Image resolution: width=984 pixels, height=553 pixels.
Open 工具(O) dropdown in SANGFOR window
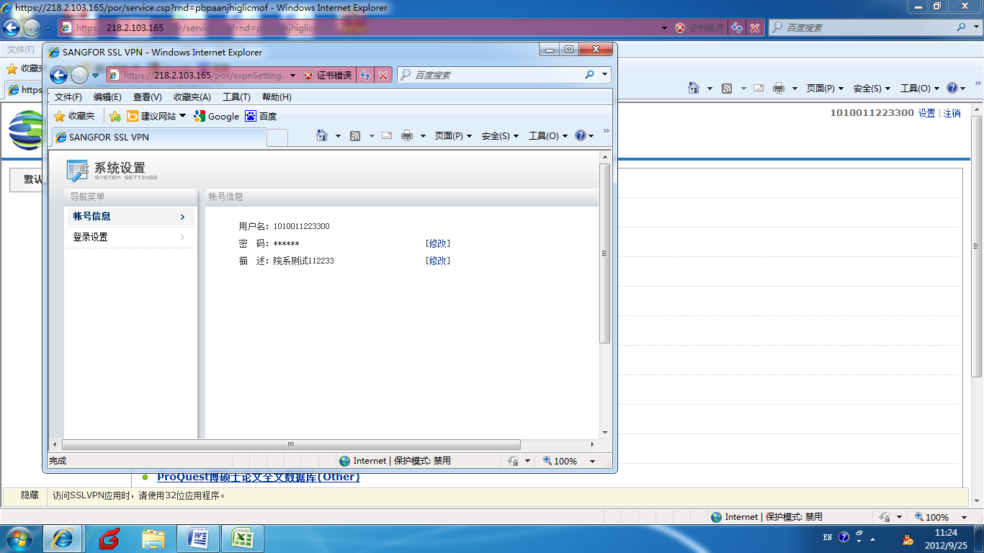[548, 135]
